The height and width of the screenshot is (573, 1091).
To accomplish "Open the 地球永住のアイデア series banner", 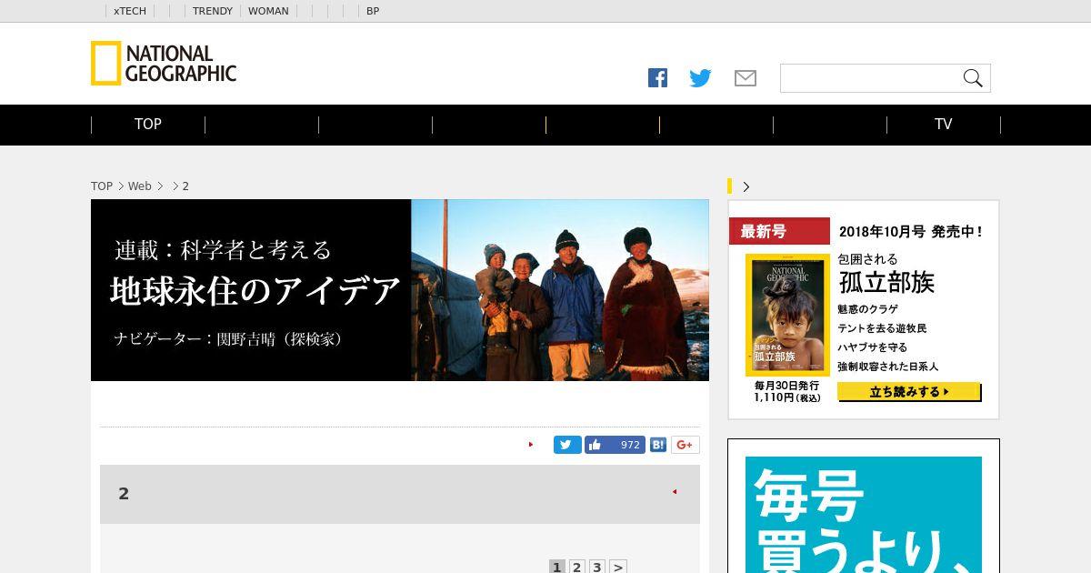I will (400, 290).
